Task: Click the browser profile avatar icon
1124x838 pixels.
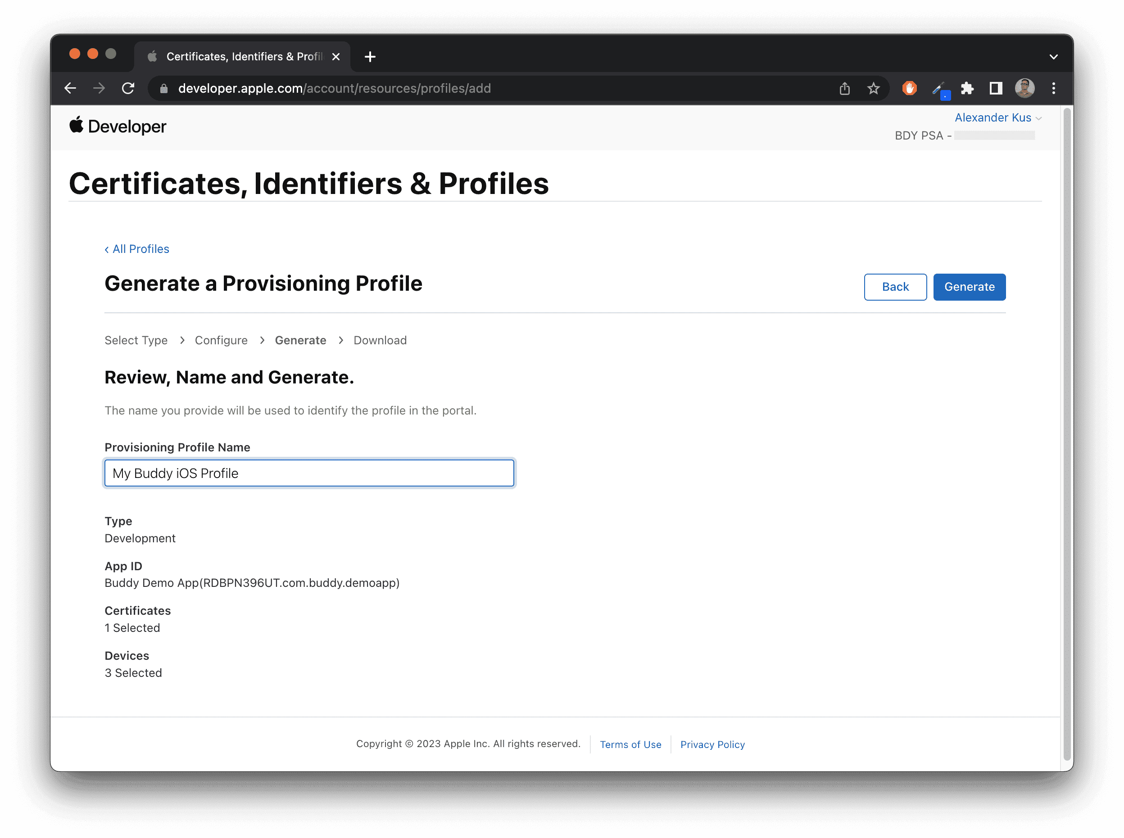Action: tap(1024, 88)
